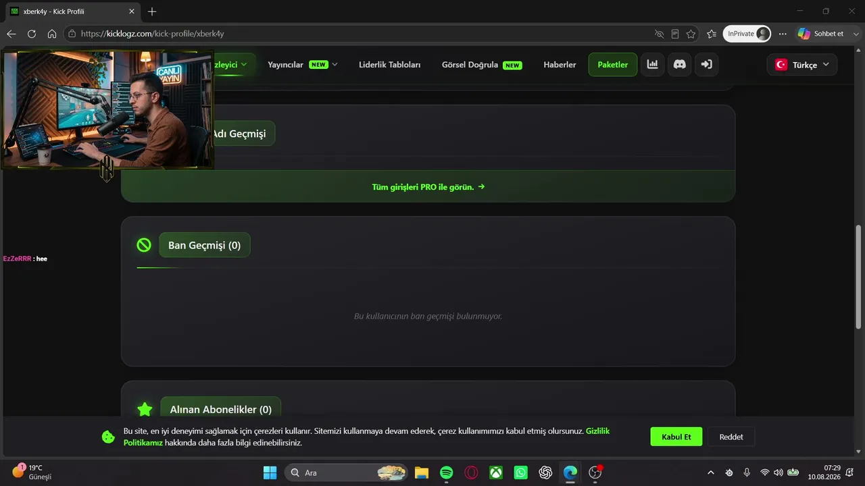Show hidden system tray icons
Screen dimensions: 865x486
tap(710, 473)
